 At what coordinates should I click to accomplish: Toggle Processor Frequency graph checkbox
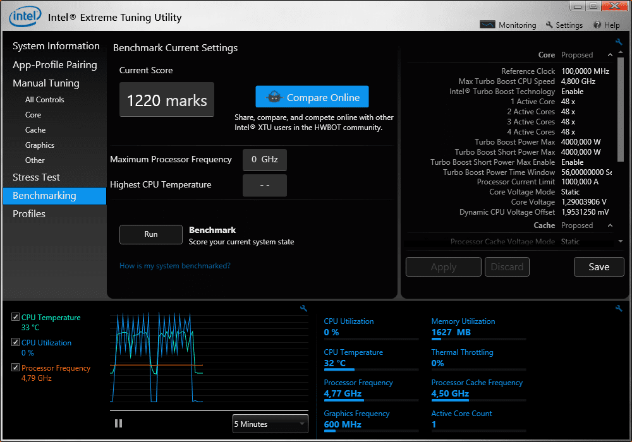pyautogui.click(x=15, y=367)
